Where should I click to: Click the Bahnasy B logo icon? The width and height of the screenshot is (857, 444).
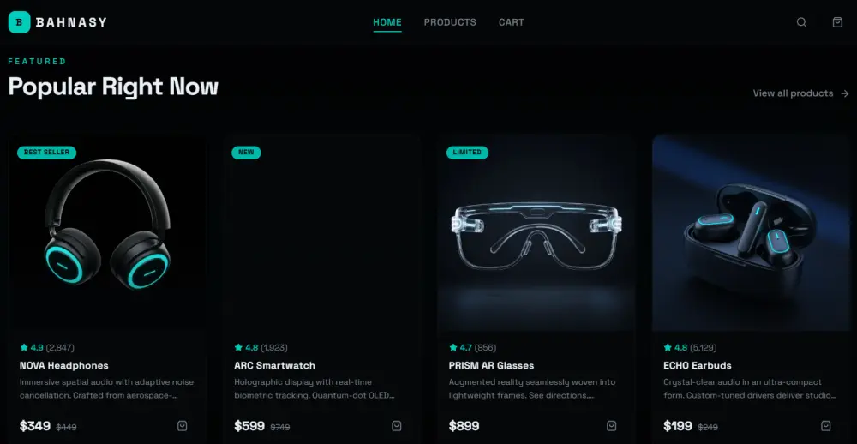pyautogui.click(x=19, y=22)
